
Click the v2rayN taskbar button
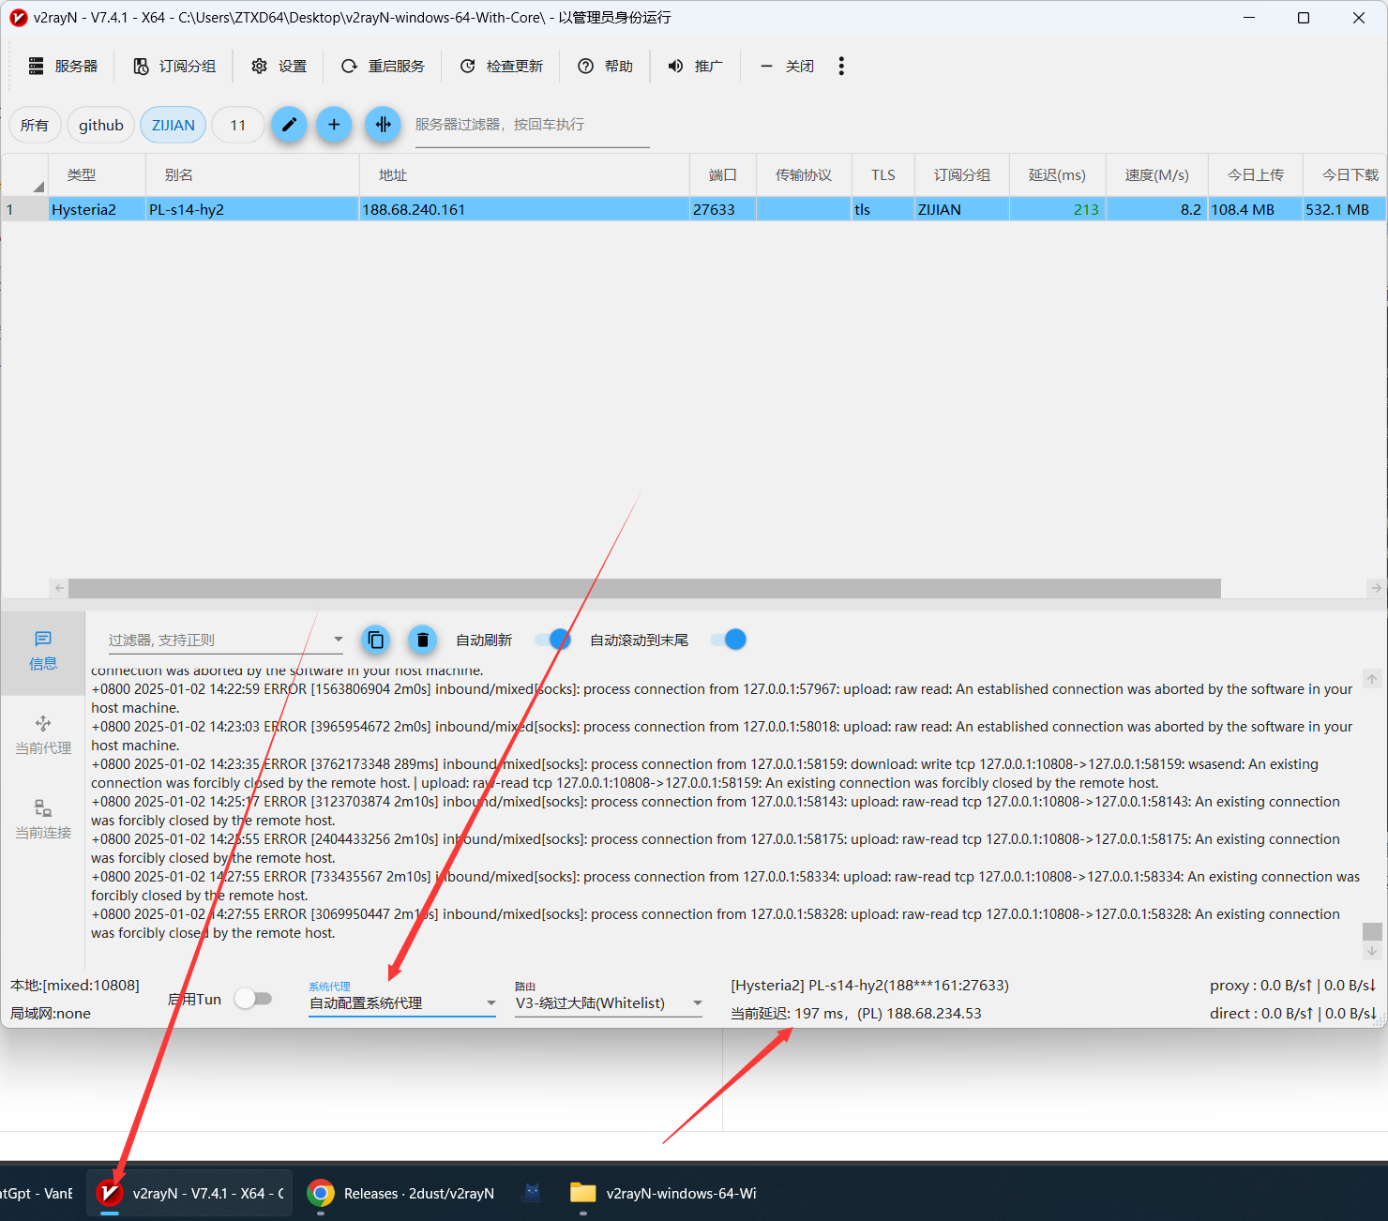(190, 1193)
